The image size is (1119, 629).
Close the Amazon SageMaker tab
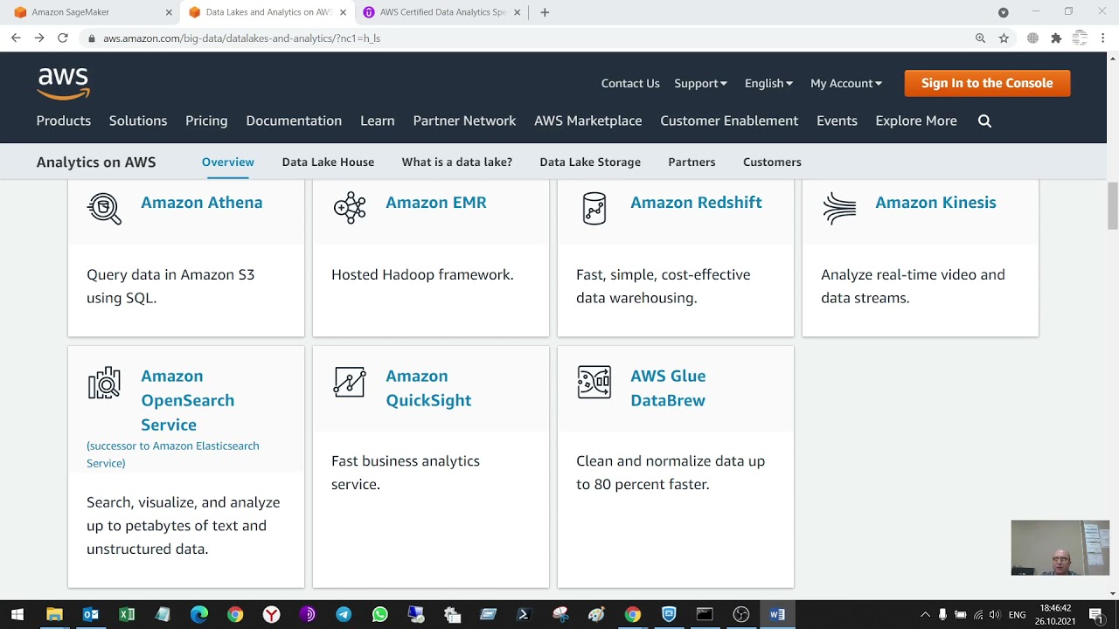point(170,12)
